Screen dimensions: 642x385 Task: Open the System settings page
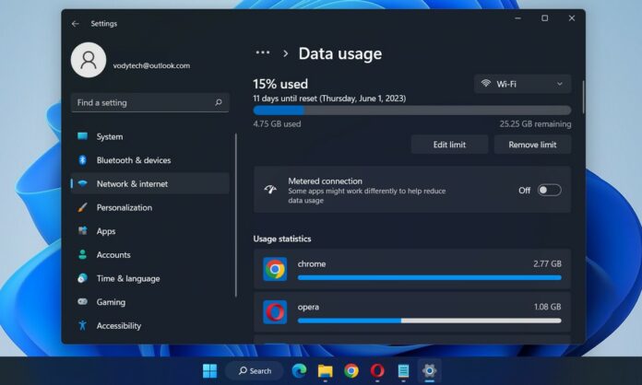149,136
